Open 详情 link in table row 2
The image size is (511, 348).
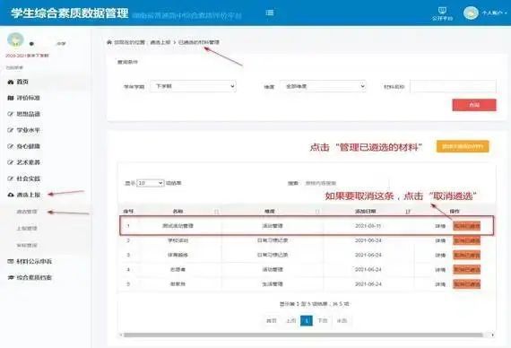tap(440, 240)
